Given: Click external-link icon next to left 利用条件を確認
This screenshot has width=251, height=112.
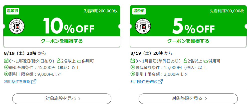Looking at the screenshot, I should [x=34, y=81].
